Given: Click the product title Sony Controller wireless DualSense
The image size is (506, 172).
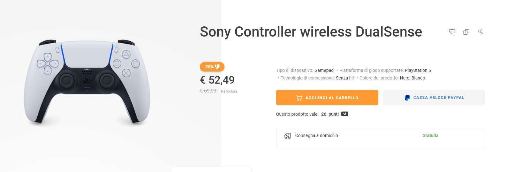Looking at the screenshot, I should coord(311,32).
